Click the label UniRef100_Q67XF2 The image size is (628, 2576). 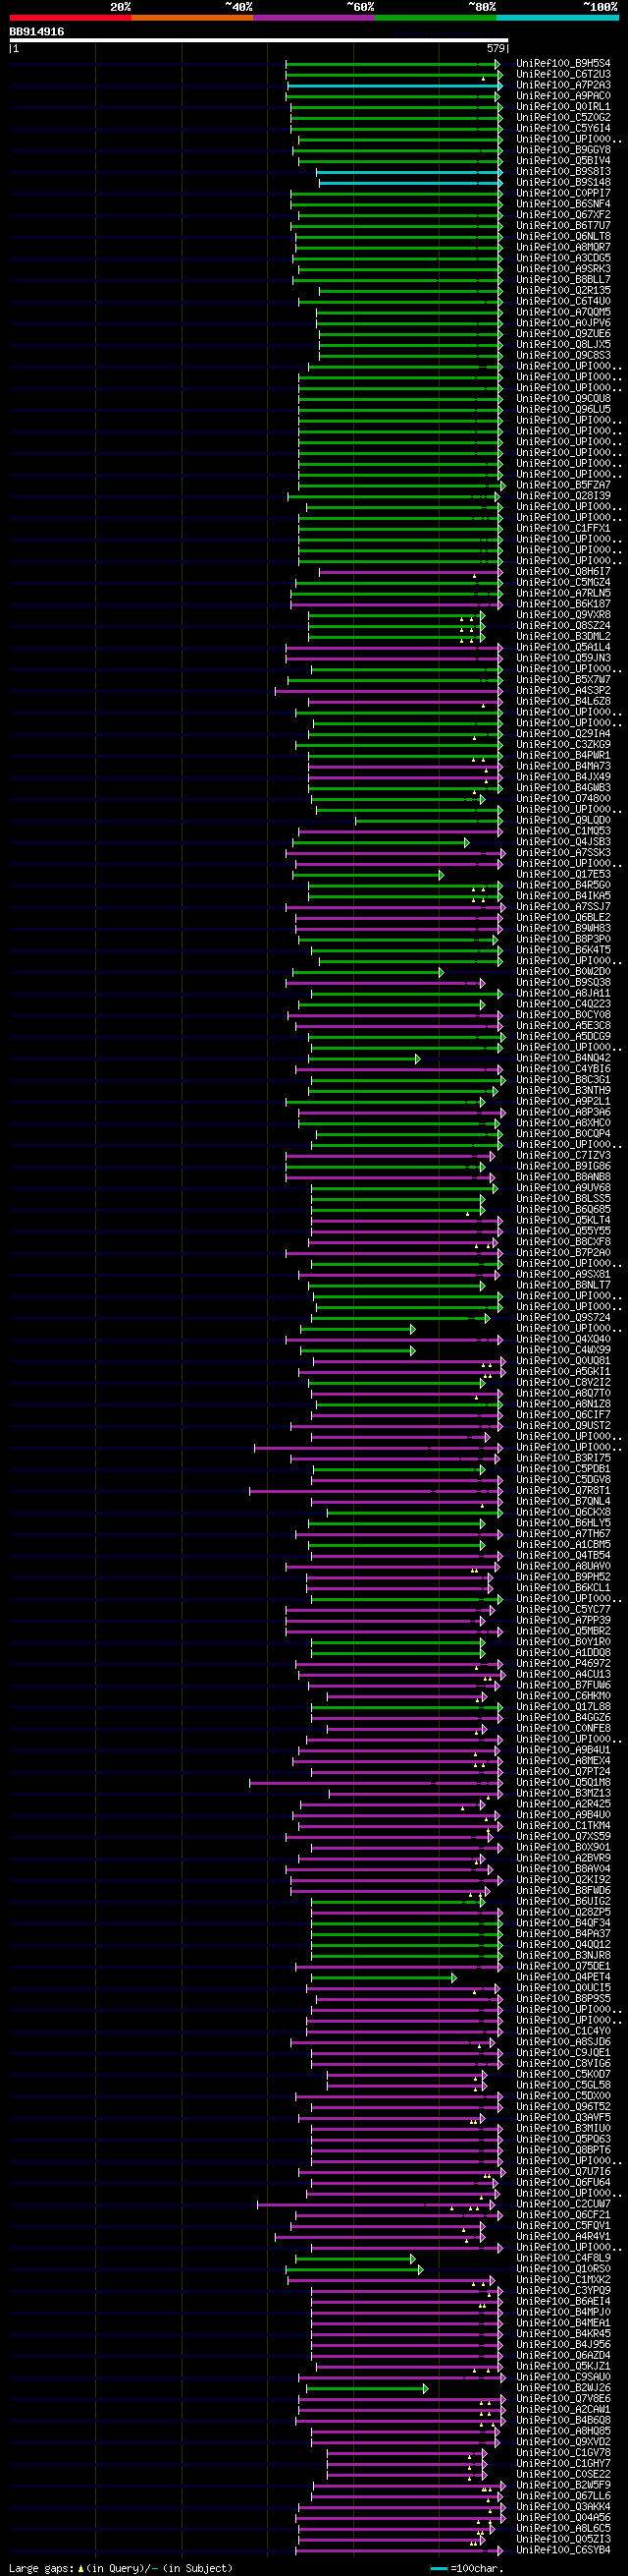tap(563, 215)
